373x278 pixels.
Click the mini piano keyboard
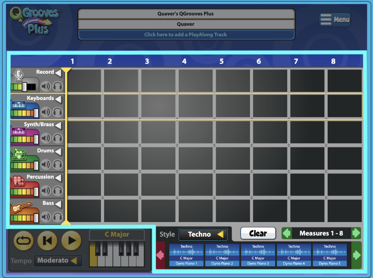coord(117,254)
